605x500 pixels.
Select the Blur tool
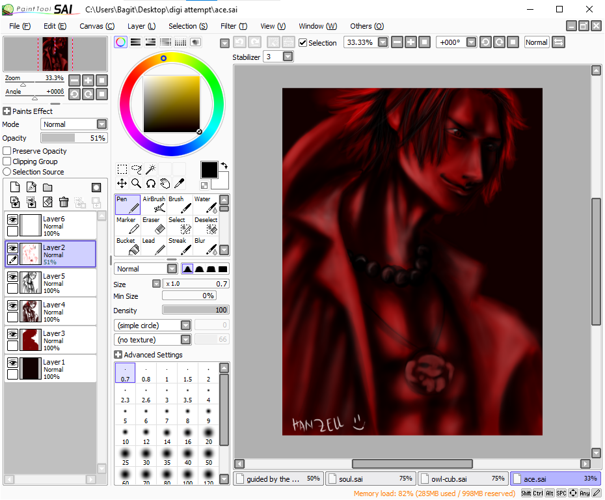pyautogui.click(x=206, y=246)
